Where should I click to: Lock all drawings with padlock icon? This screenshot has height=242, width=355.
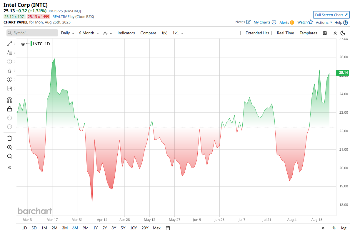9,109
